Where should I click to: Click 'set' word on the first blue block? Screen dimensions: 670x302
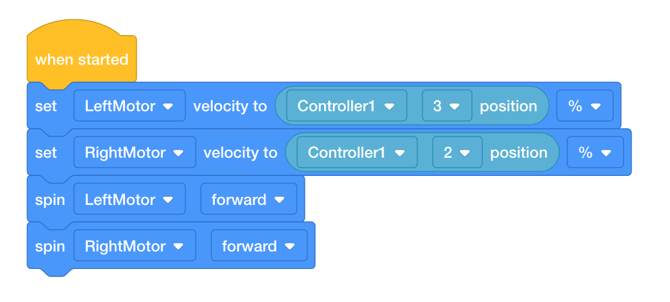(46, 106)
